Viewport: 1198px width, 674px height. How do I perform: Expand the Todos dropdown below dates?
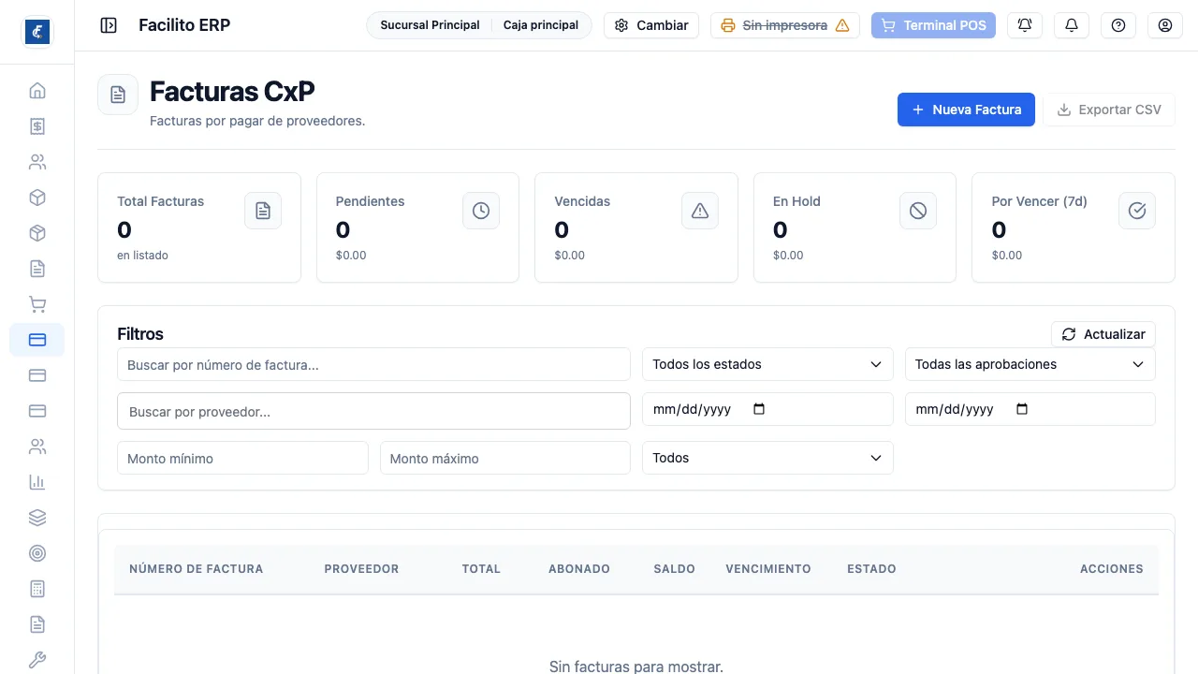coord(767,458)
